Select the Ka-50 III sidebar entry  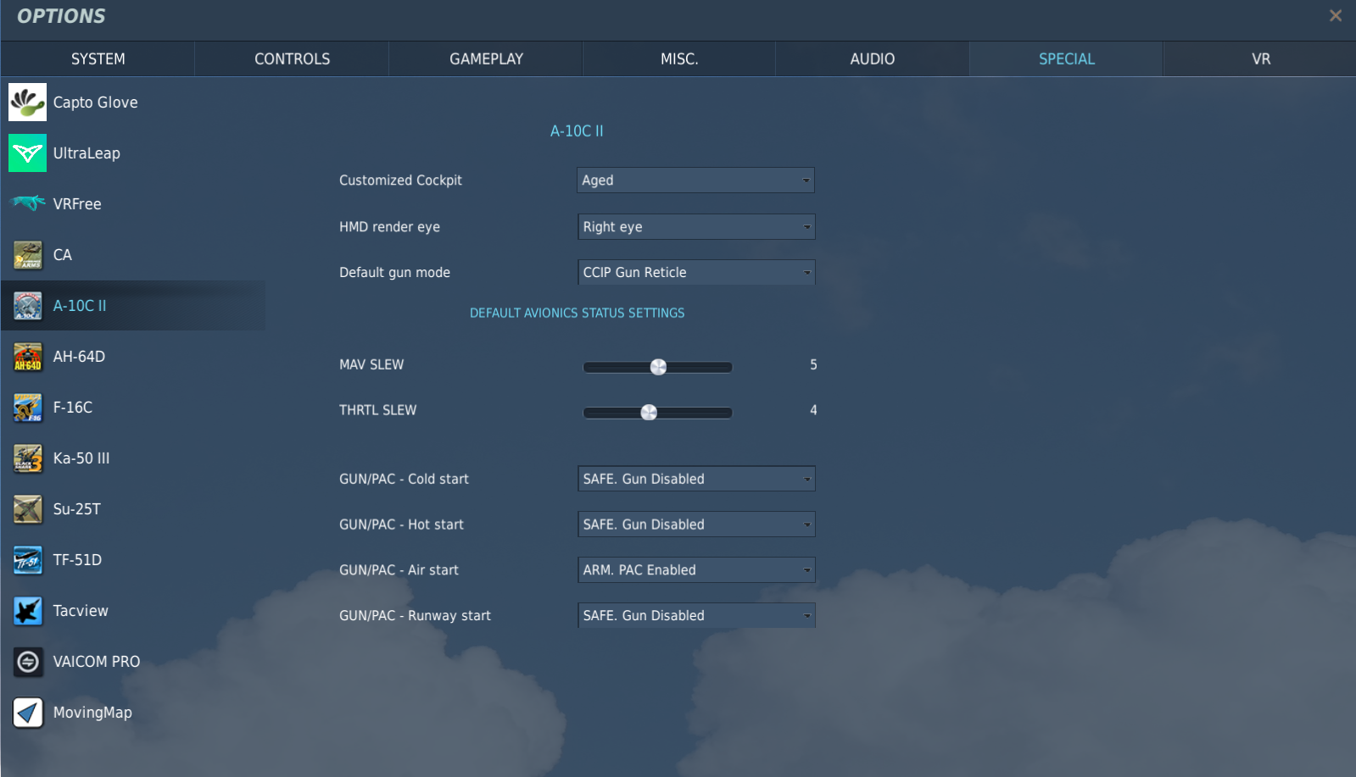click(x=133, y=458)
